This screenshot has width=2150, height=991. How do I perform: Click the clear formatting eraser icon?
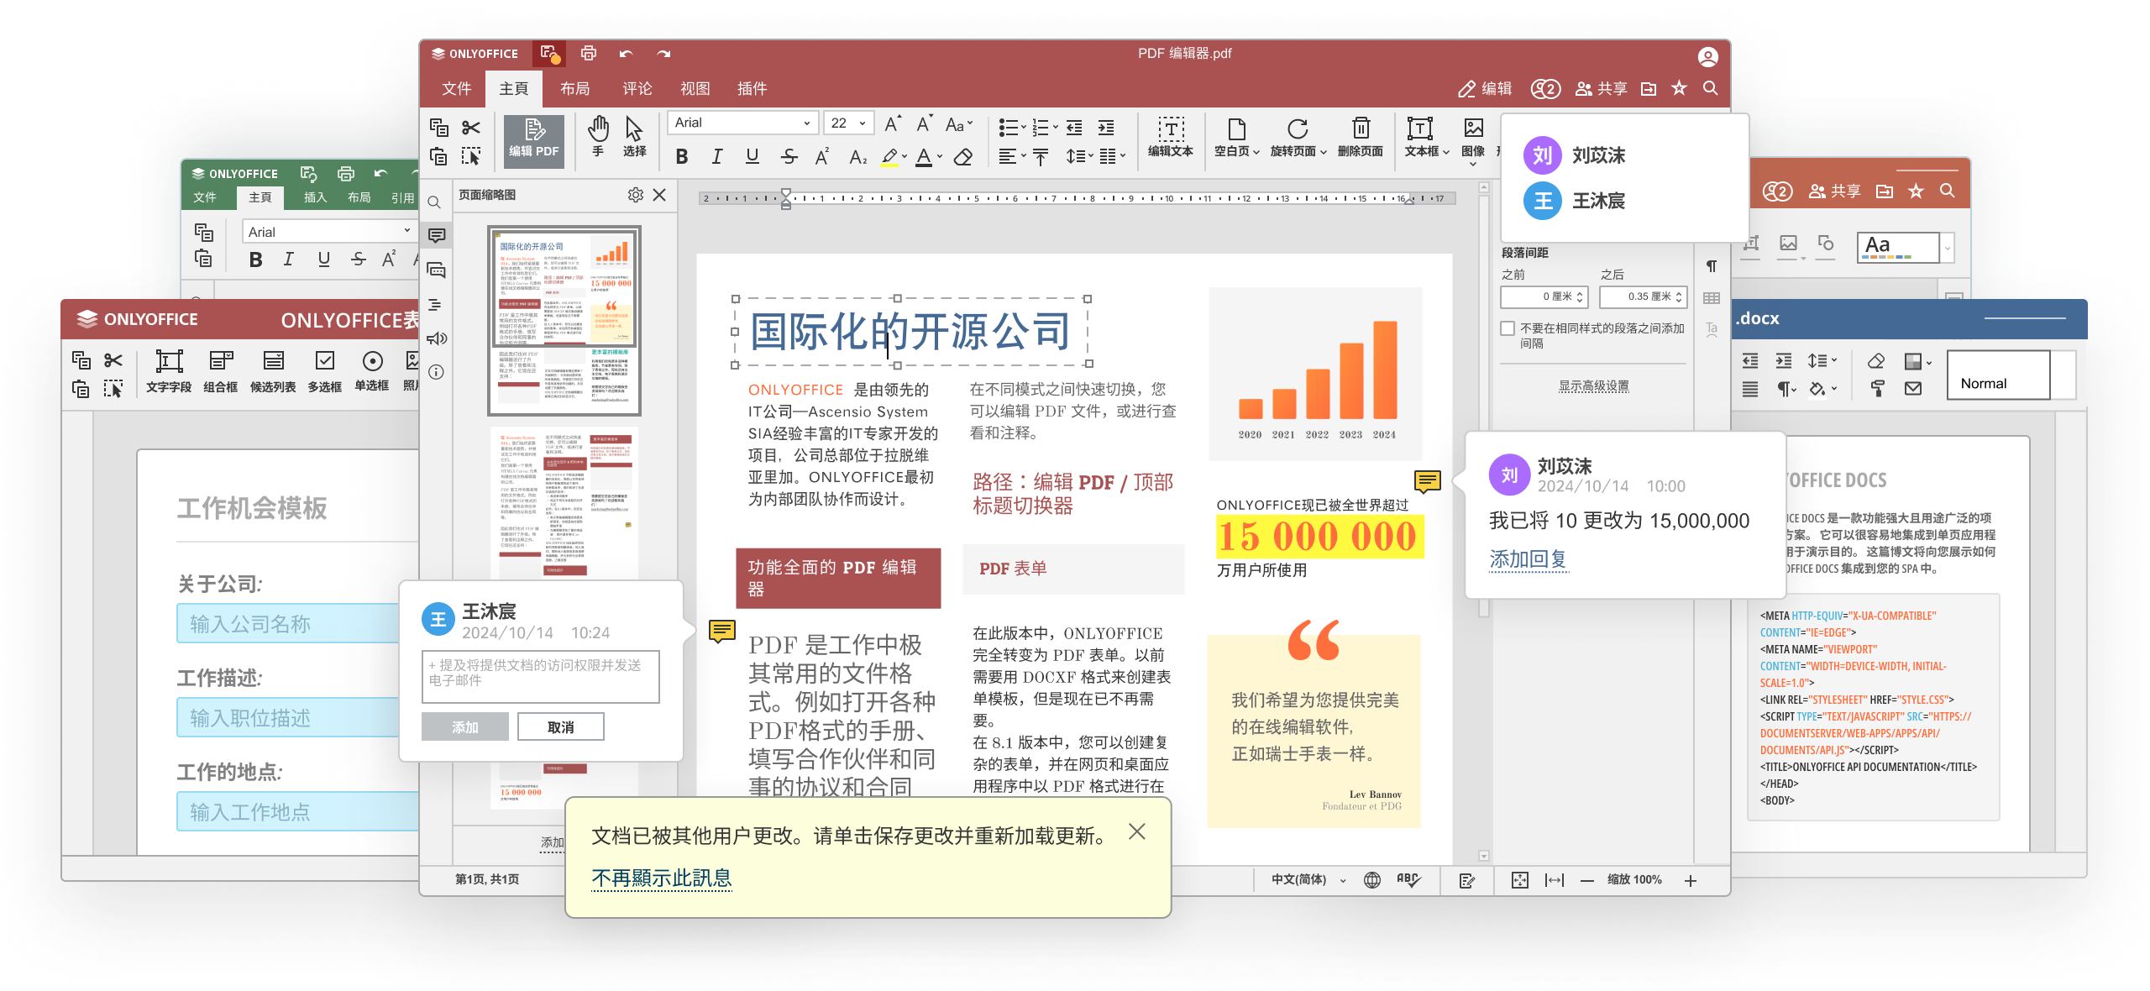tap(963, 157)
